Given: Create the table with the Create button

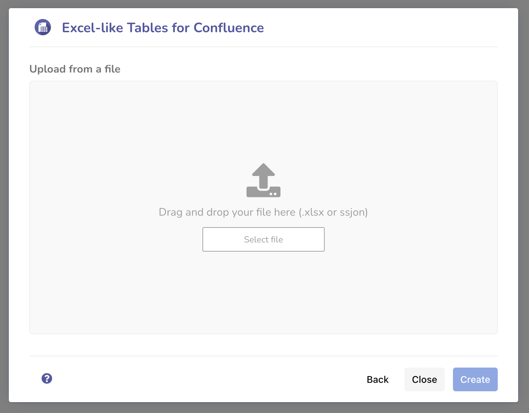Looking at the screenshot, I should pos(475,379).
